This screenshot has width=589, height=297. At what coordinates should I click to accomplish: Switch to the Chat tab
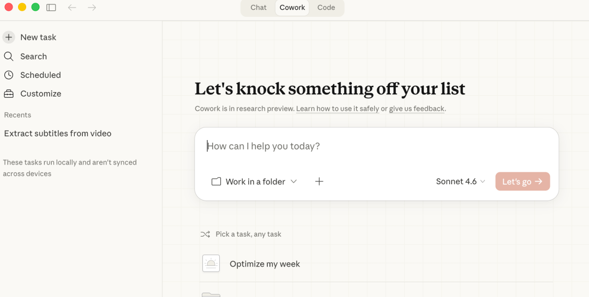259,8
